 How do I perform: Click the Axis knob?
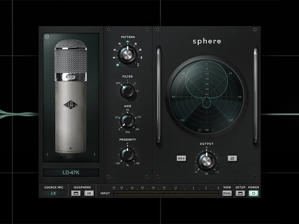pyautogui.click(x=127, y=121)
